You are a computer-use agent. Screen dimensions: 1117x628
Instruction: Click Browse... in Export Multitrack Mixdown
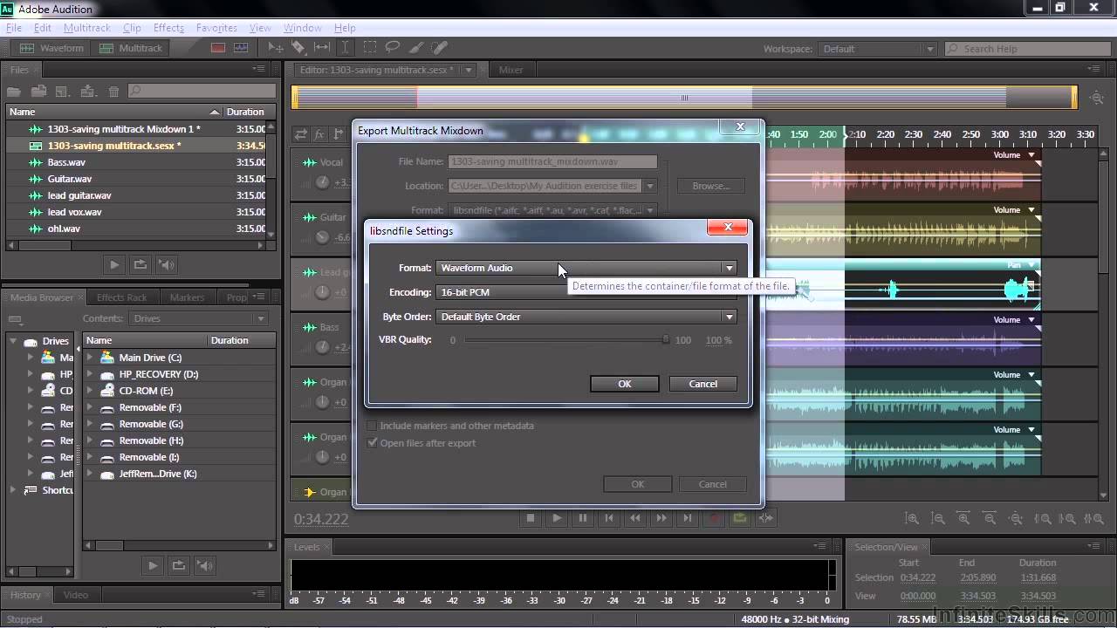point(711,186)
